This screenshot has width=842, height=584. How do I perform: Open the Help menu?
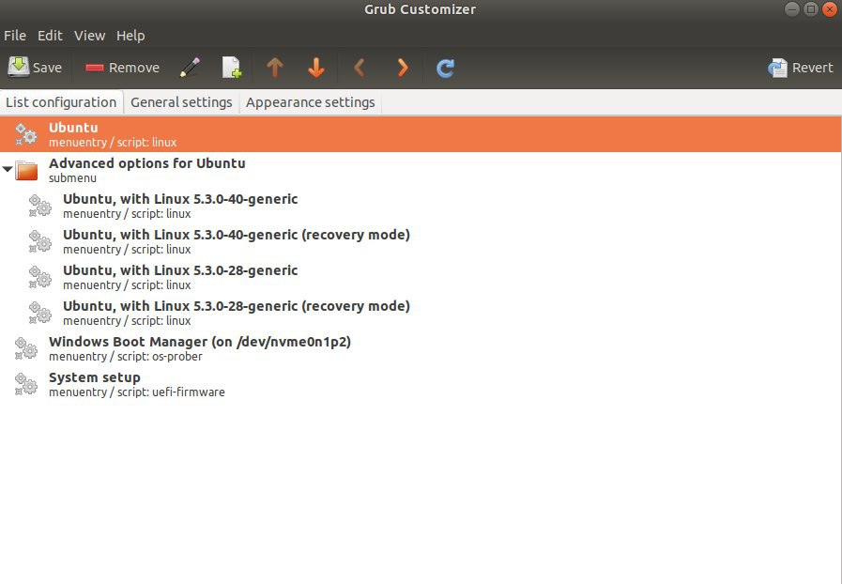(130, 36)
